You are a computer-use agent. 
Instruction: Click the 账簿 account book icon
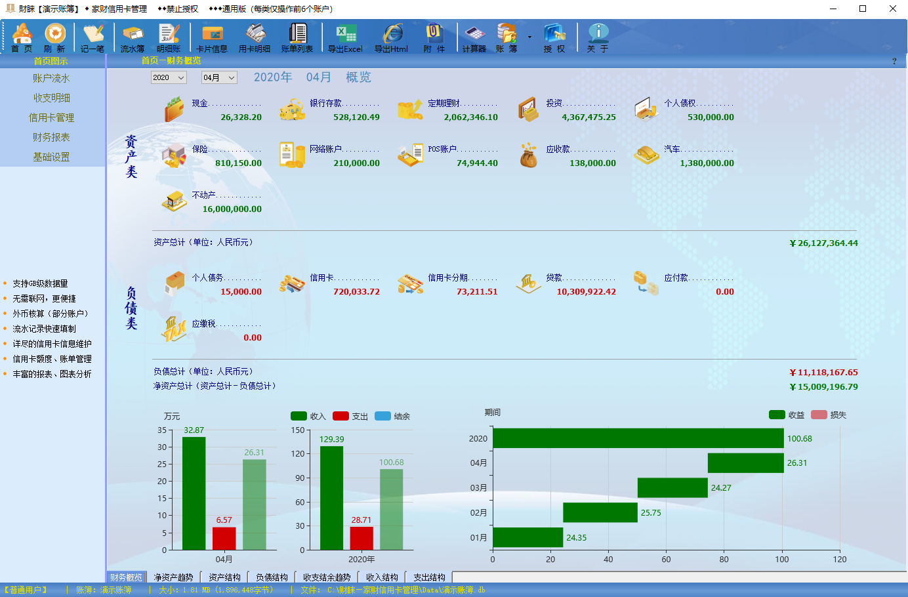click(506, 37)
